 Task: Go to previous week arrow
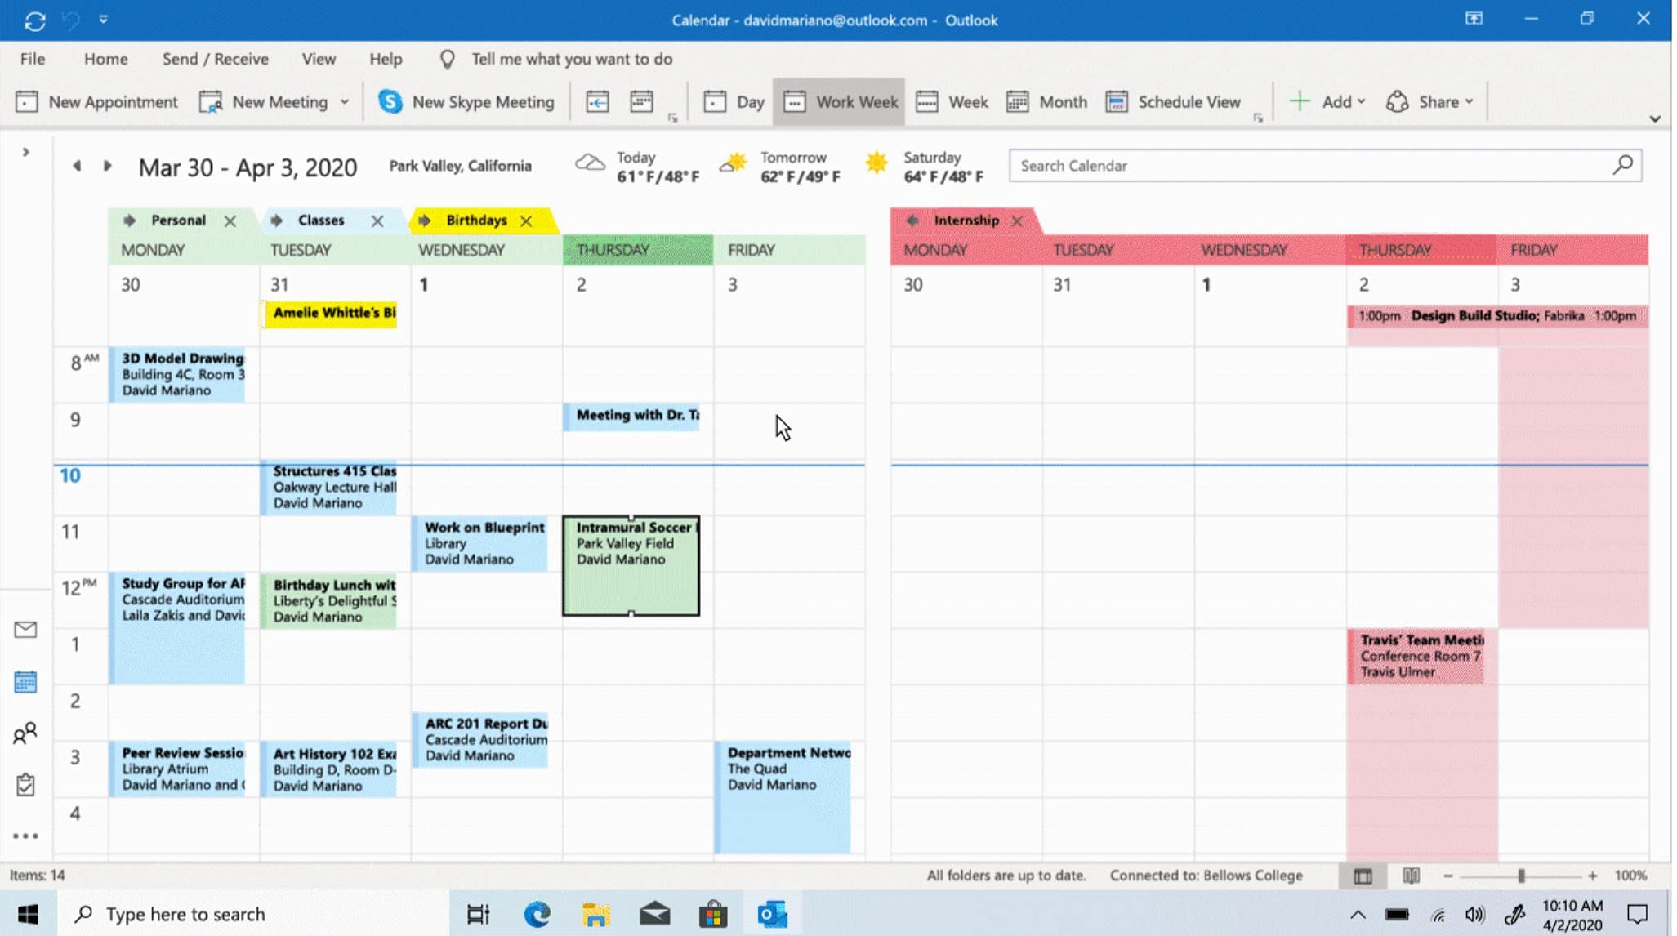click(x=77, y=166)
